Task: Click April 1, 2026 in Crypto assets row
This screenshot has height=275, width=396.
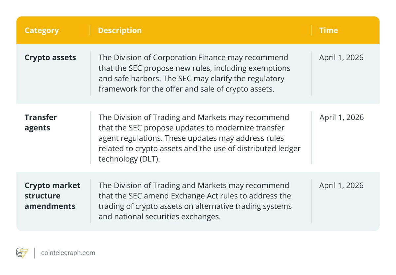Action: tap(341, 57)
